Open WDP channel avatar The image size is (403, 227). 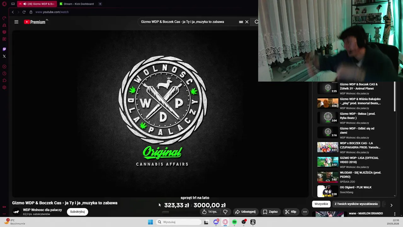click(x=16, y=212)
